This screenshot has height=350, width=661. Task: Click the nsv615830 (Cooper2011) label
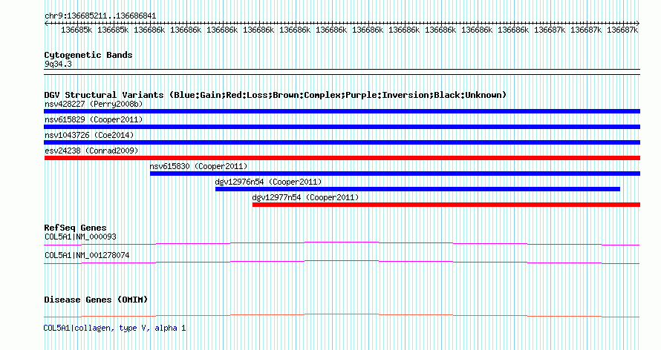[x=198, y=166]
